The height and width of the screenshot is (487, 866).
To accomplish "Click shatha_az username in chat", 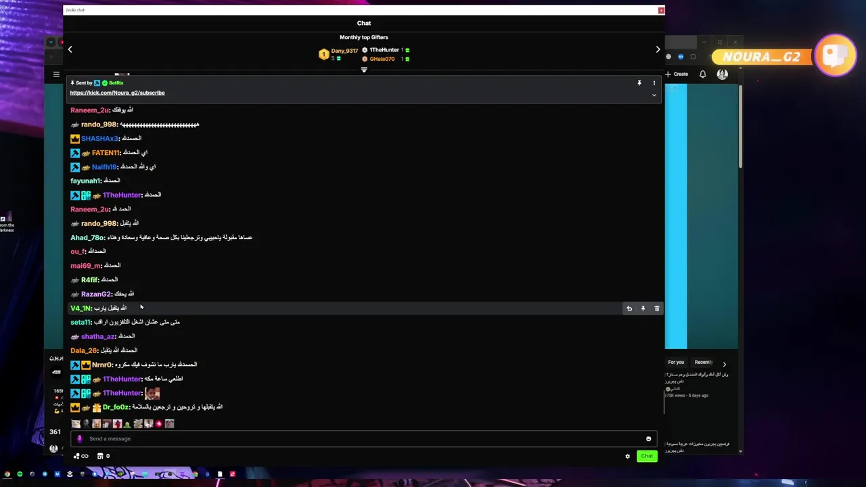I will pyautogui.click(x=98, y=337).
